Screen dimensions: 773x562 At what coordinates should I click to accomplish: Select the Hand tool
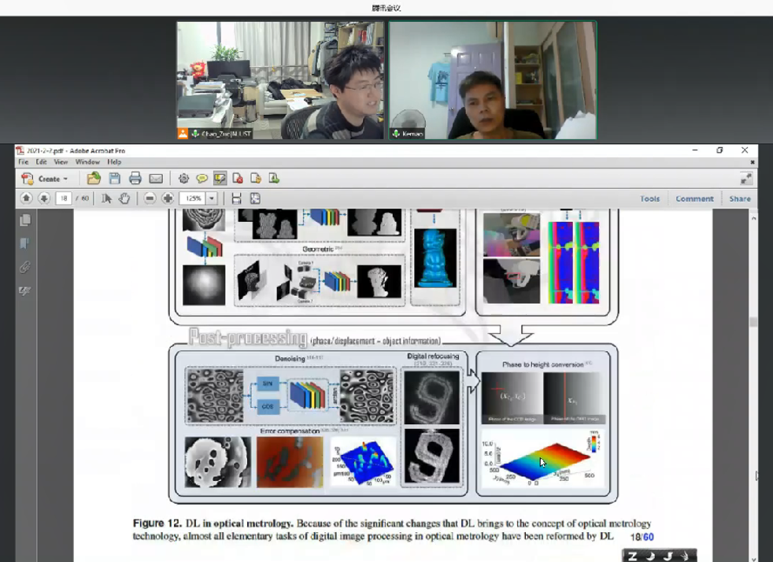click(124, 198)
